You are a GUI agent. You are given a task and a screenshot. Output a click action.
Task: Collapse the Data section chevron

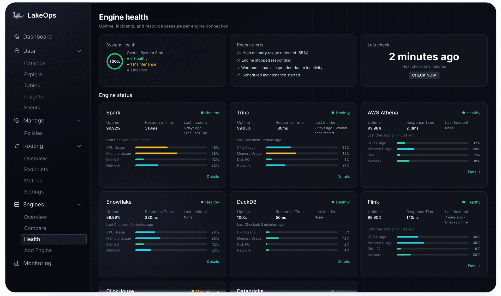click(x=79, y=51)
